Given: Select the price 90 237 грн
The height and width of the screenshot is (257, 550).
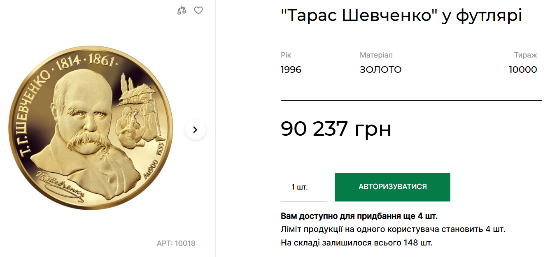Looking at the screenshot, I should click(x=336, y=130).
